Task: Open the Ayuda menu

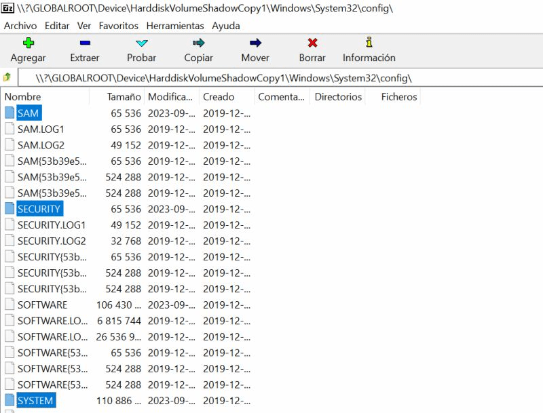Action: click(225, 26)
